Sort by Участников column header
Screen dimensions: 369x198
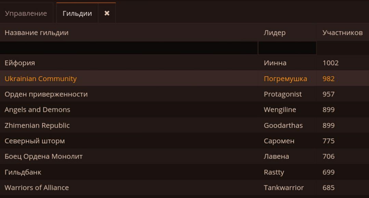(343, 32)
